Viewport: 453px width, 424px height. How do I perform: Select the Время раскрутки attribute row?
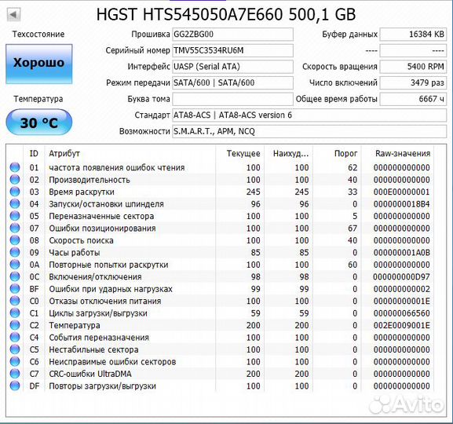[x=220, y=192]
